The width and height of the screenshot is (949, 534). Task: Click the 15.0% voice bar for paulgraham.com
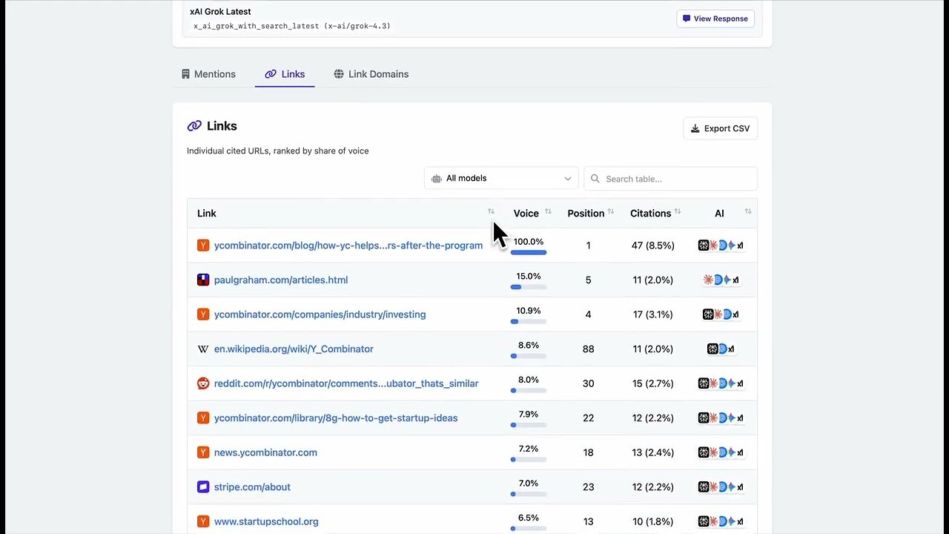click(x=529, y=287)
